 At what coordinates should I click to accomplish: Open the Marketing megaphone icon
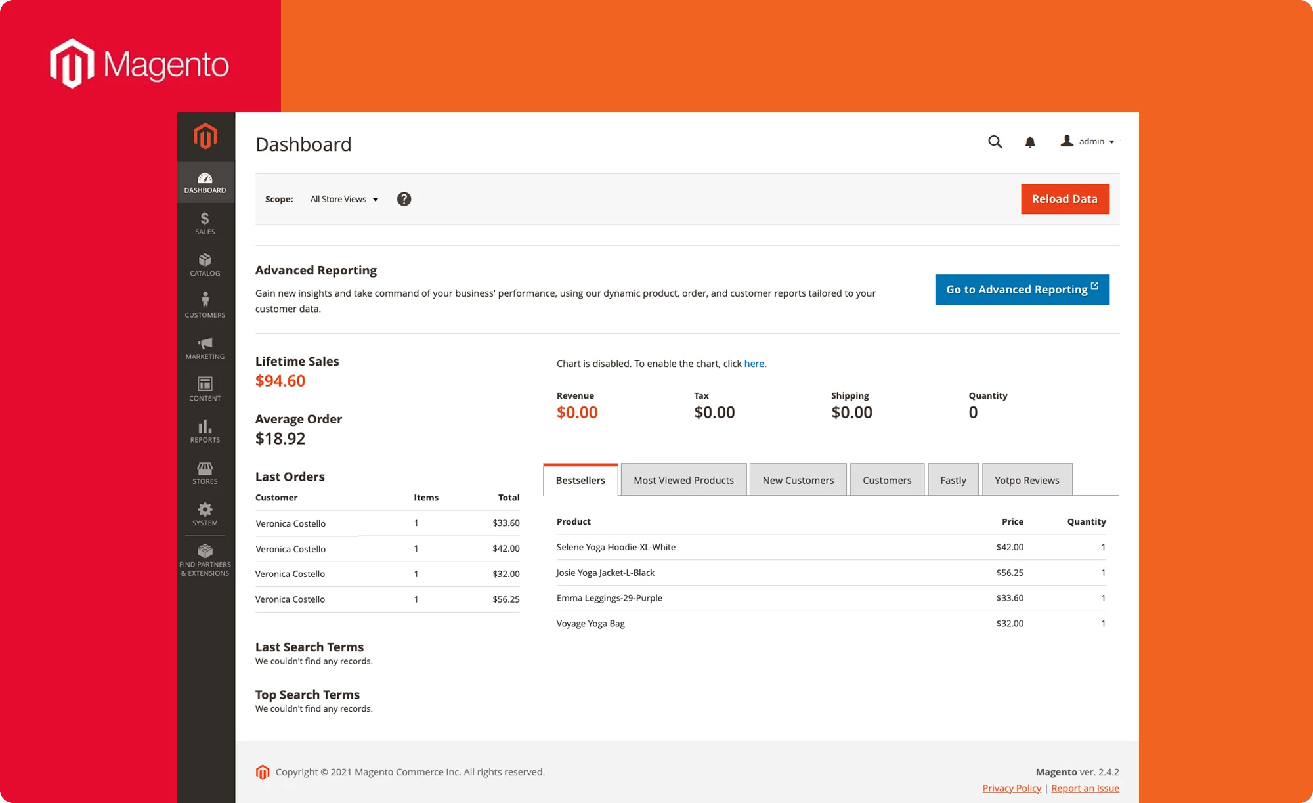[205, 343]
